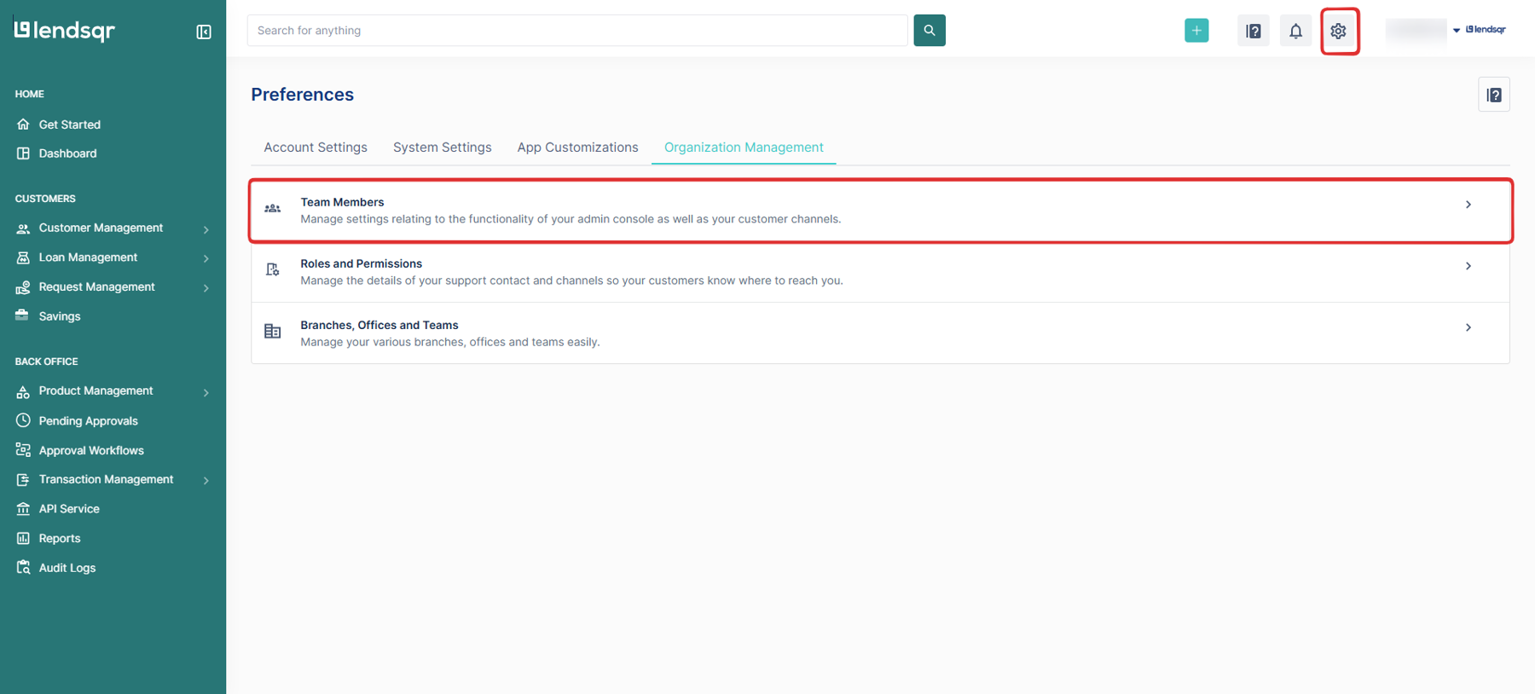Image resolution: width=1535 pixels, height=694 pixels.
Task: Click the settings gear icon
Action: click(1338, 32)
